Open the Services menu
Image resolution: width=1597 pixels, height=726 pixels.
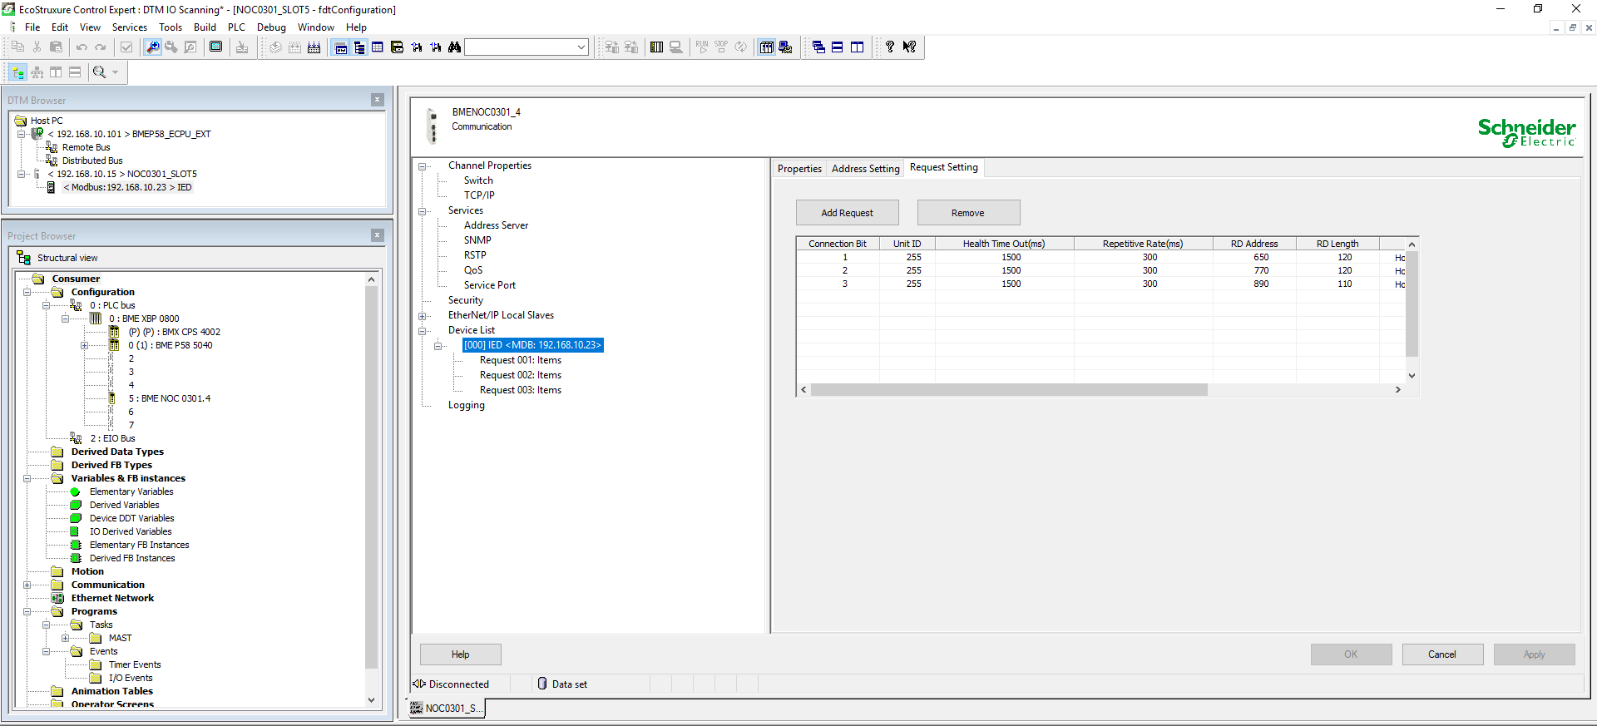coord(130,27)
